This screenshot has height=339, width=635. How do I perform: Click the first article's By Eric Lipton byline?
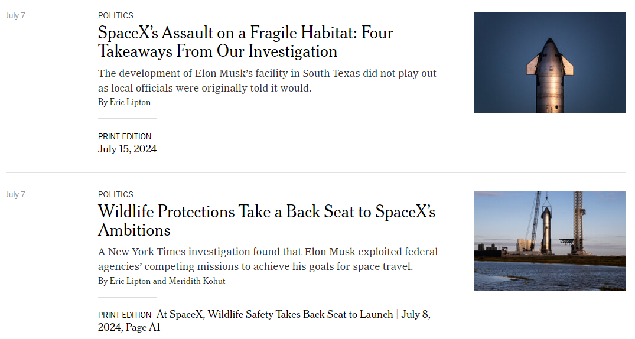point(124,102)
